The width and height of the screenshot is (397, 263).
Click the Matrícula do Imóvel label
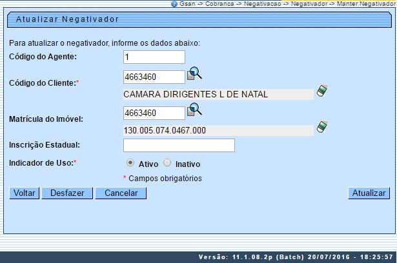tap(46, 119)
